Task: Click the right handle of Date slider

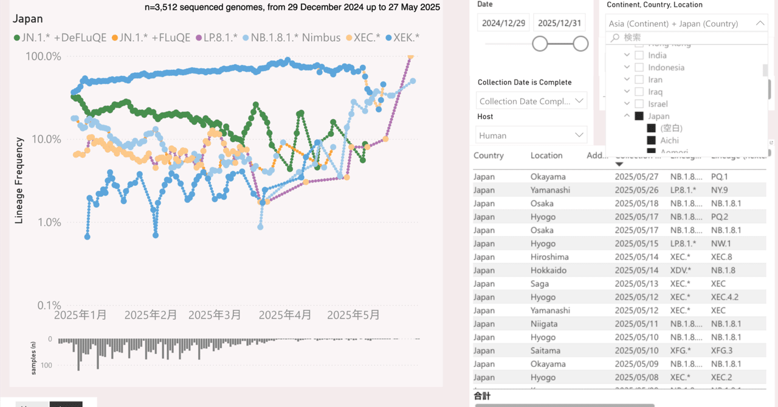Action: pos(580,44)
